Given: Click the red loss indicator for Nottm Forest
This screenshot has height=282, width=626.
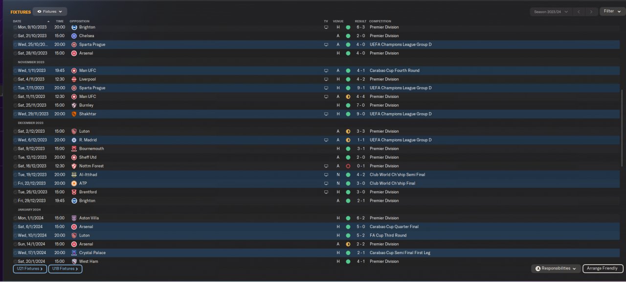Looking at the screenshot, I should coord(348,166).
